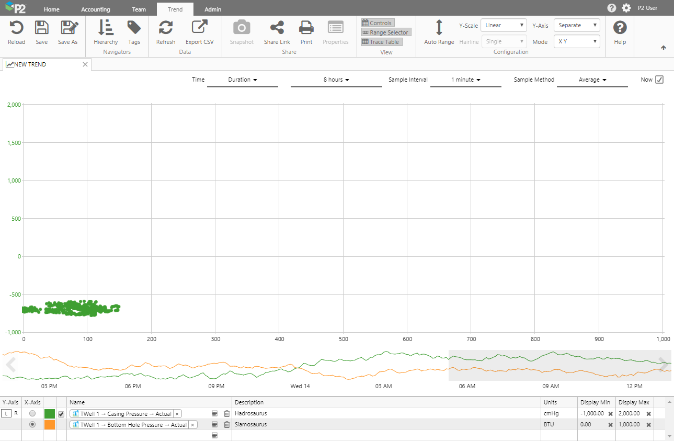Delete the Casing Pressure trace row
674x441 pixels.
(226, 414)
